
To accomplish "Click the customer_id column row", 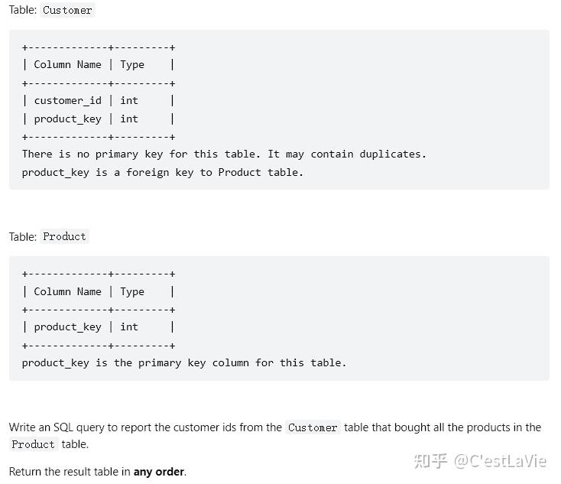I will point(99,101).
